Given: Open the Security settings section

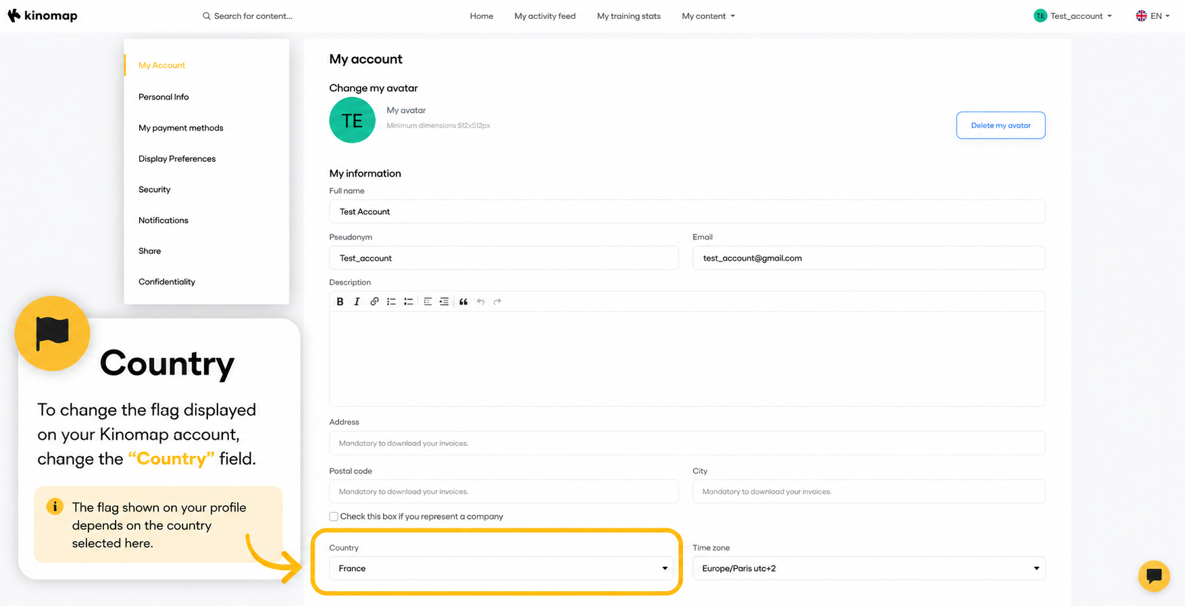Looking at the screenshot, I should tap(155, 189).
